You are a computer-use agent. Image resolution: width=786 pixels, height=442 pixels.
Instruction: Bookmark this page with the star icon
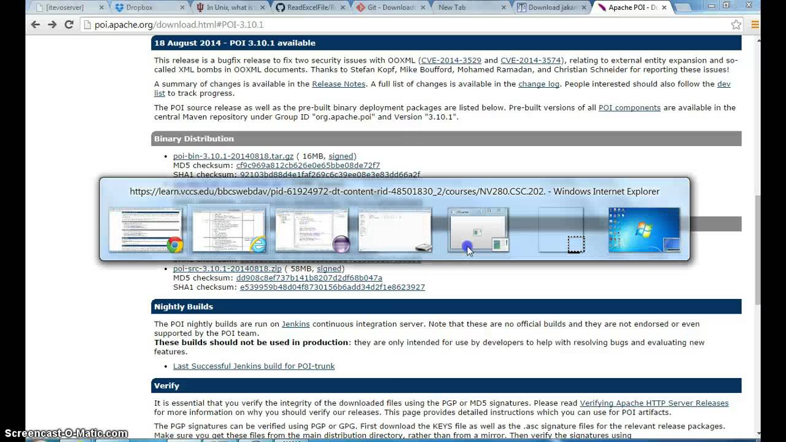736,25
